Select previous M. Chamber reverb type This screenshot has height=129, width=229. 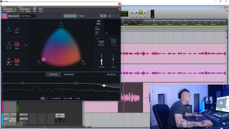coord(8,48)
